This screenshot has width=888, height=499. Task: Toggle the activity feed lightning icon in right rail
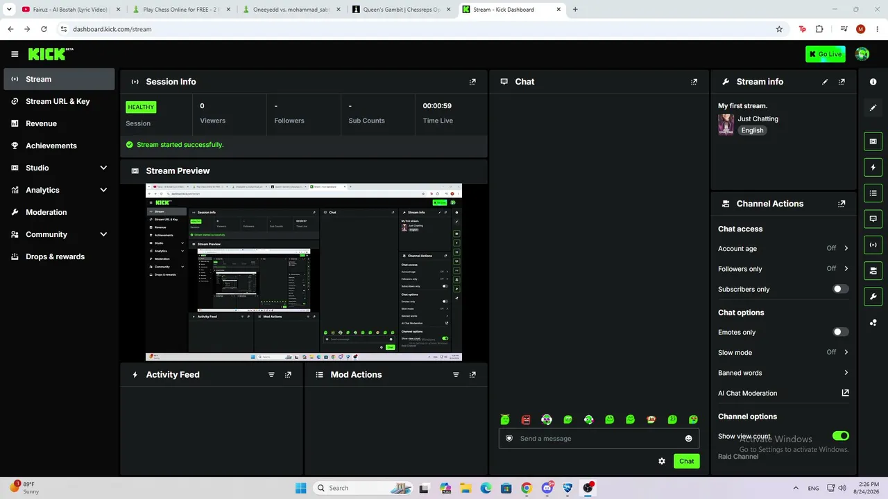point(873,167)
